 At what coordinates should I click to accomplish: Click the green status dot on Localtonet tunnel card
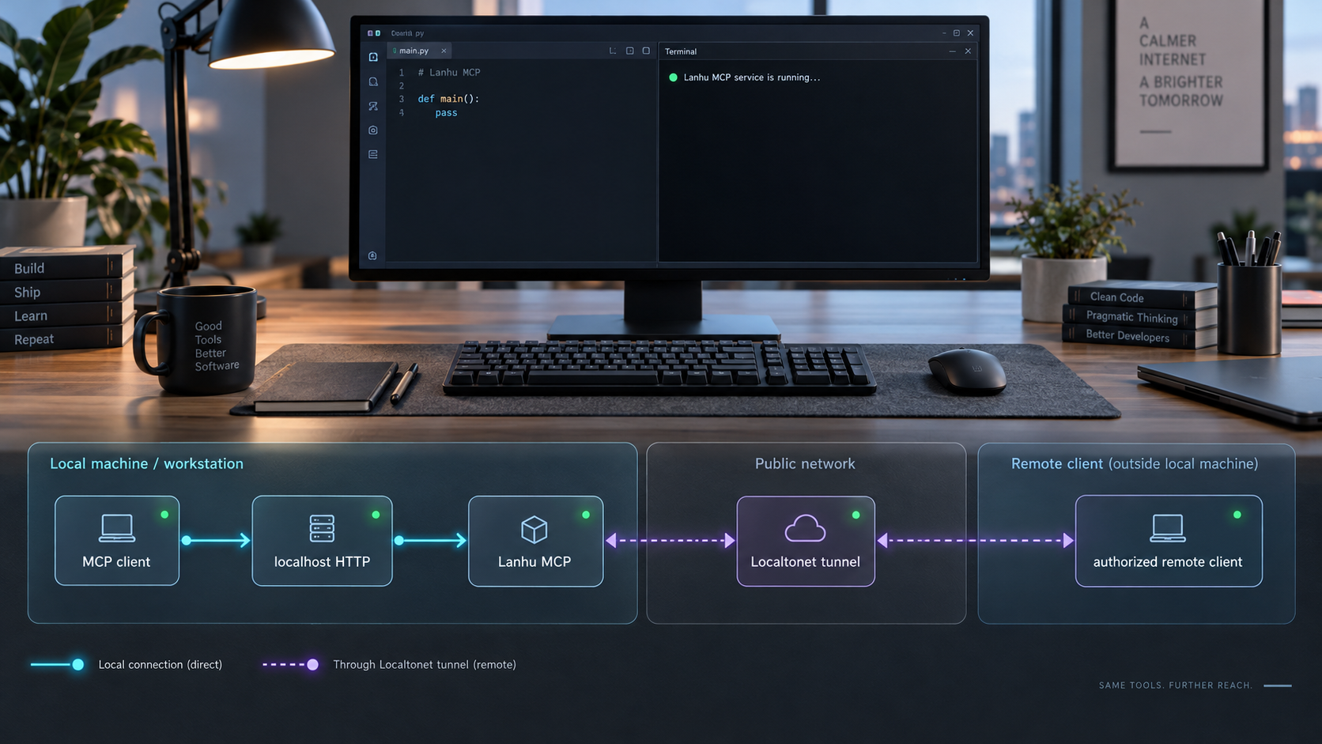click(x=856, y=515)
